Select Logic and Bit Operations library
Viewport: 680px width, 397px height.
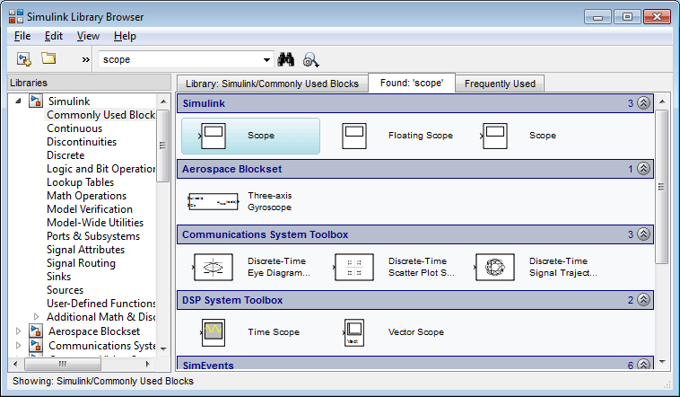100,169
